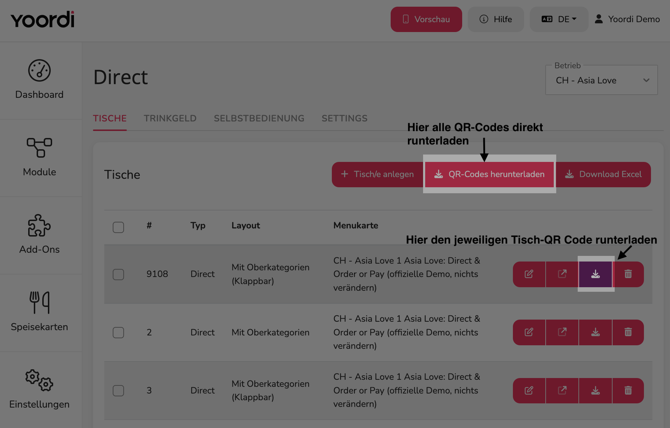The image size is (670, 428).
Task: Check the checkbox for table 9108
Action: pos(118,274)
